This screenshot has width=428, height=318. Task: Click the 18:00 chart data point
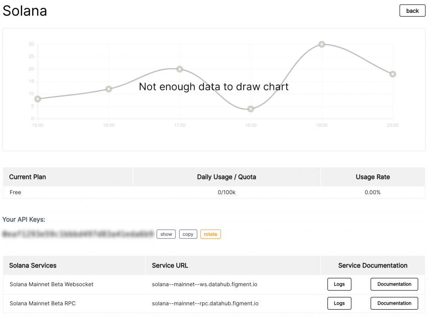point(251,109)
